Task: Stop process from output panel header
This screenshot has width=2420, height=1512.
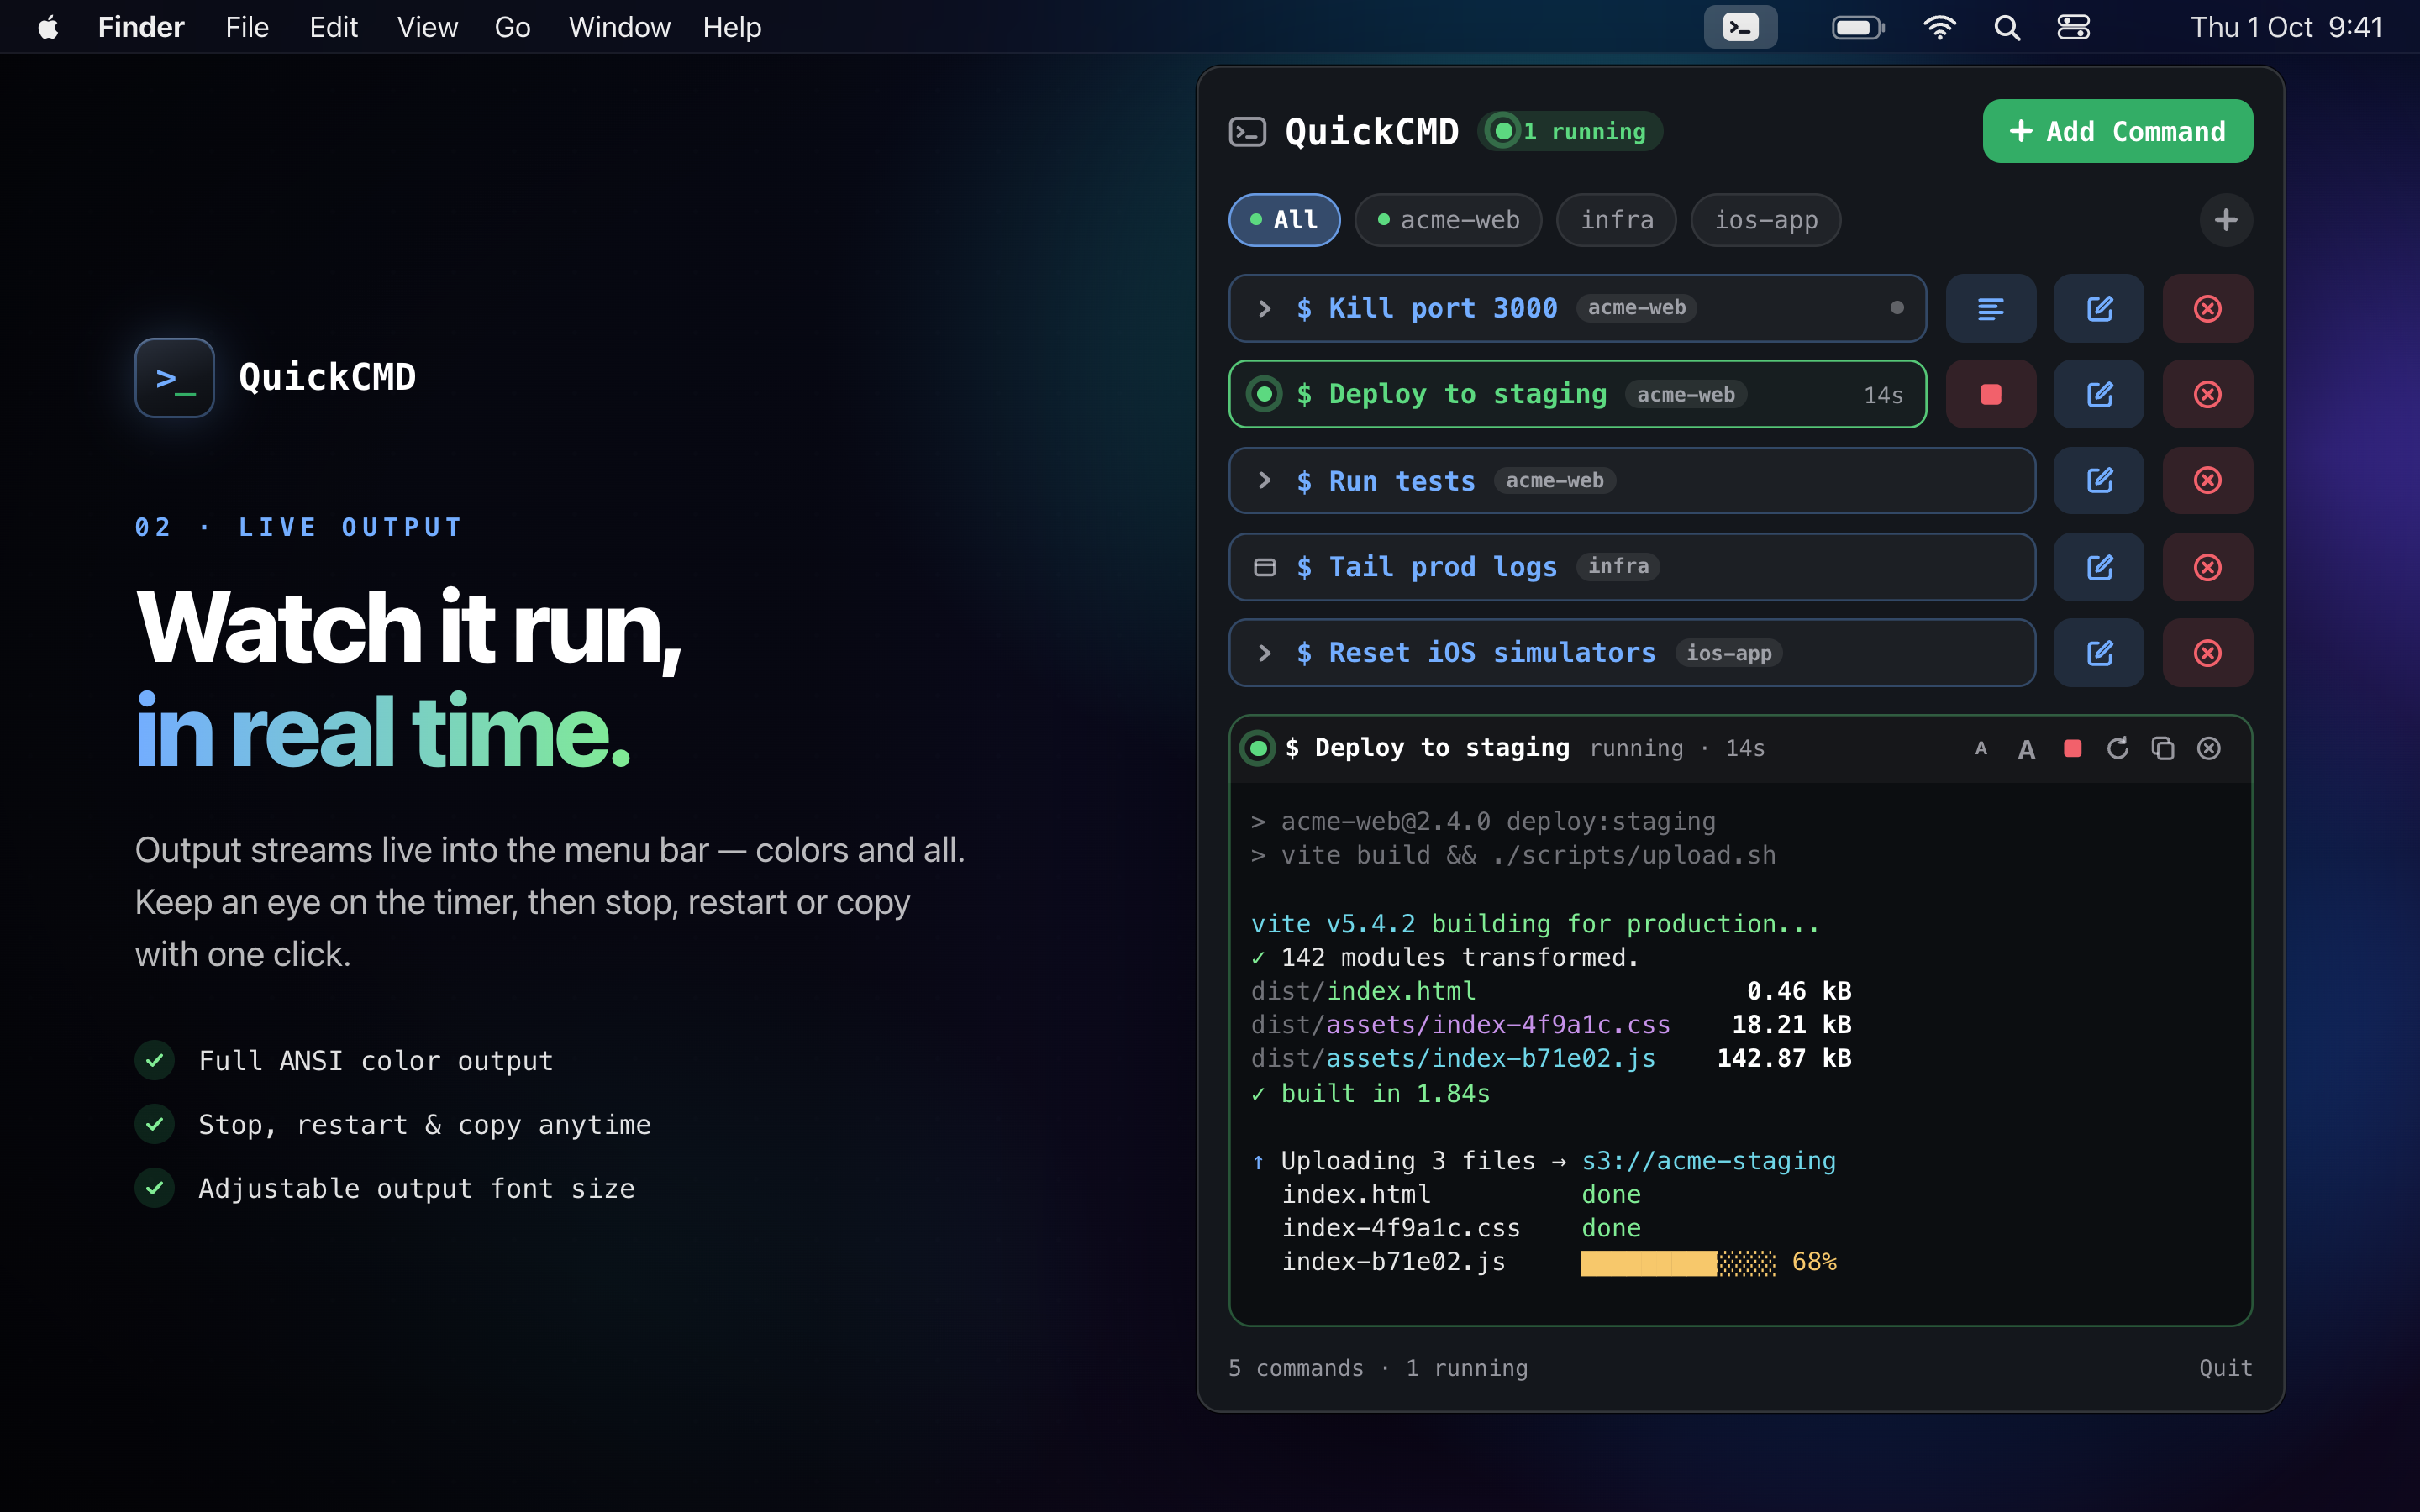Action: [x=2072, y=748]
